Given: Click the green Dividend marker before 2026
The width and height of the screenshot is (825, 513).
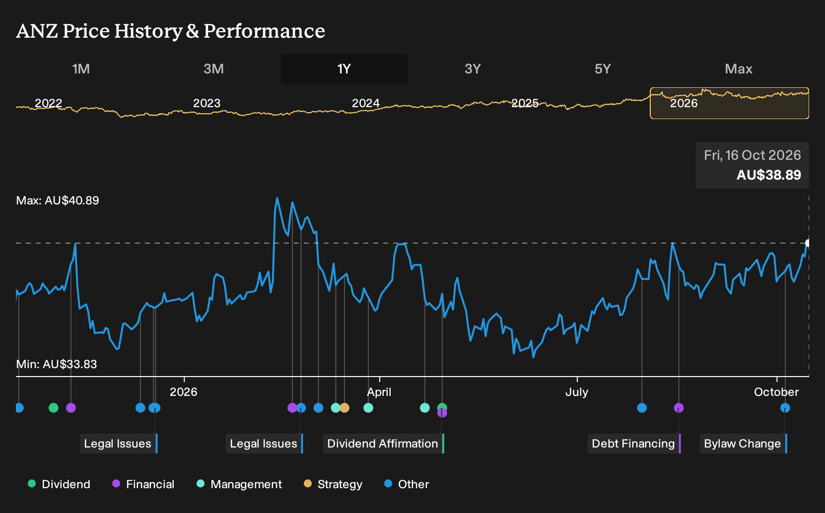Looking at the screenshot, I should 54,408.
